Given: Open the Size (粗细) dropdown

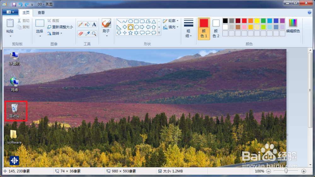Looking at the screenshot, I should (188, 29).
